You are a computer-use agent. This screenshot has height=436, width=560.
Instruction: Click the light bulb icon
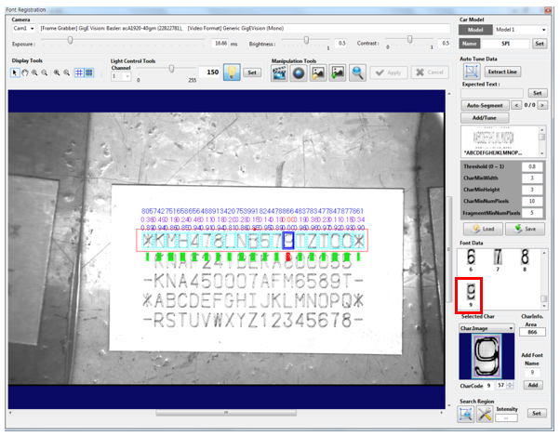click(x=231, y=73)
